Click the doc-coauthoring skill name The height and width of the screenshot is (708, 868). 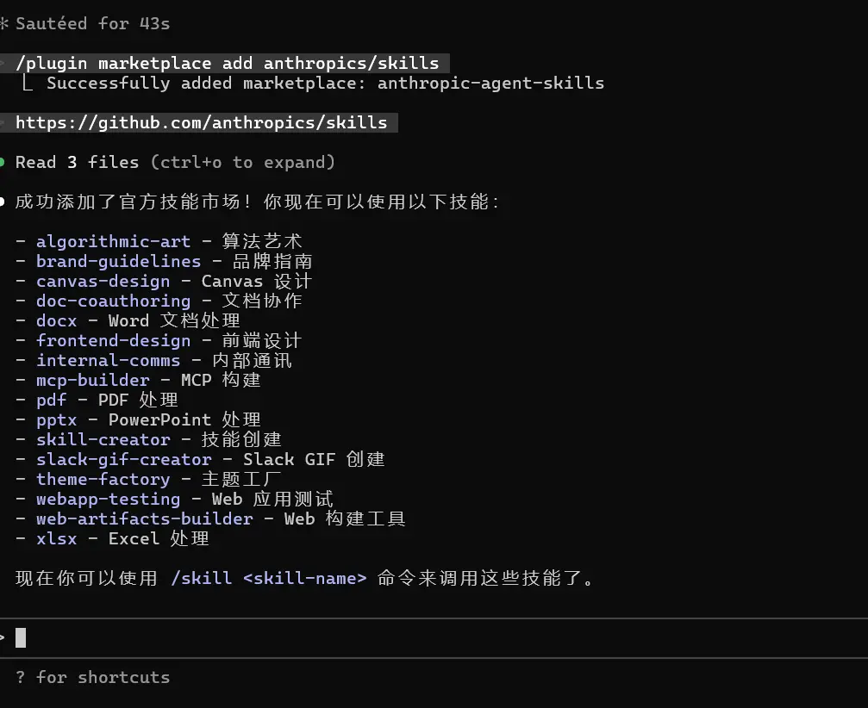click(113, 301)
